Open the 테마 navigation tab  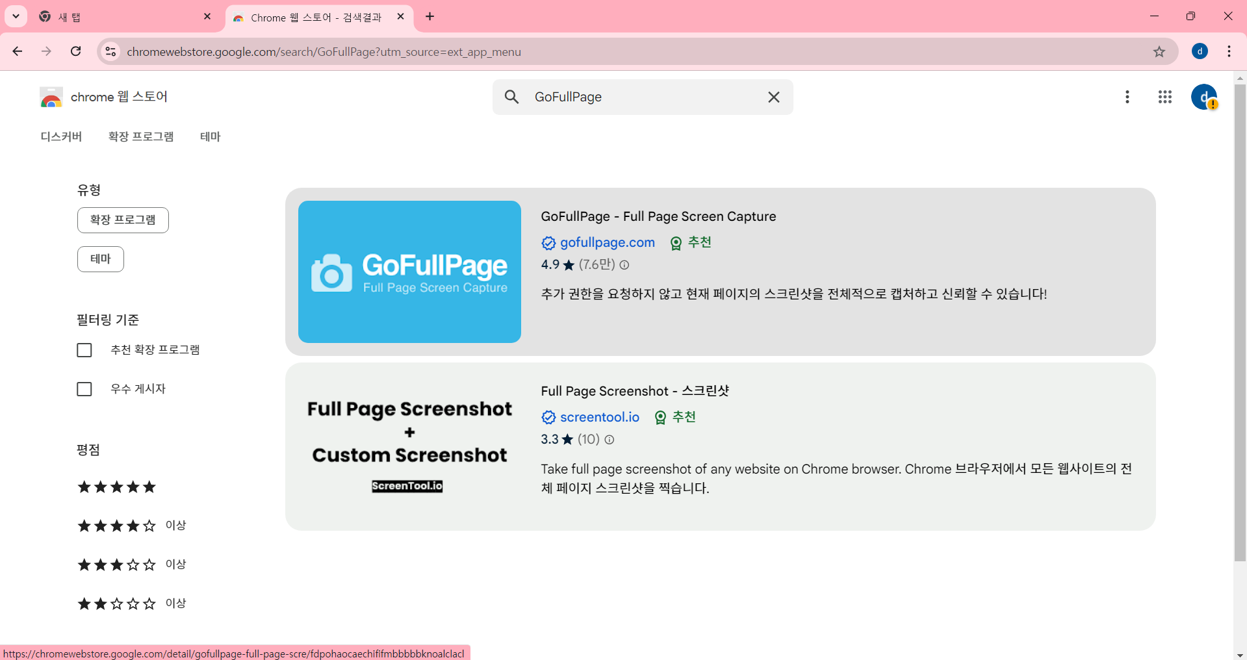pos(211,136)
